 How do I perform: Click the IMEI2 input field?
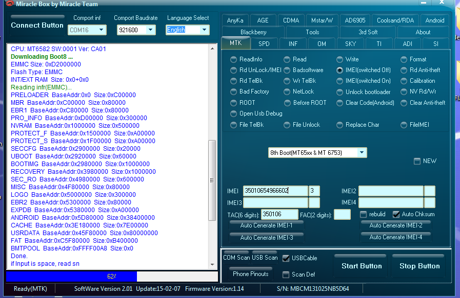coord(391,191)
